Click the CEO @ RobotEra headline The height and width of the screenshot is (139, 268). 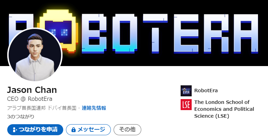[30, 99]
